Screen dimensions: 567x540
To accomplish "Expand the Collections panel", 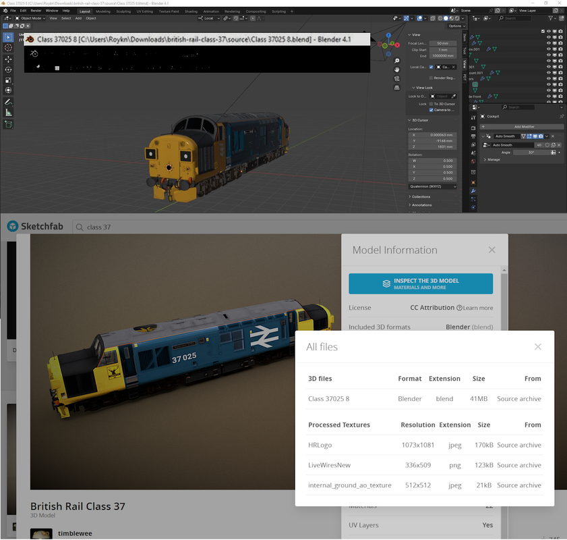I will (419, 197).
